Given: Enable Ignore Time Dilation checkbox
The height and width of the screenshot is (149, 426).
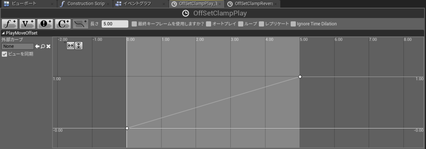Looking at the screenshot, I should (x=293, y=24).
